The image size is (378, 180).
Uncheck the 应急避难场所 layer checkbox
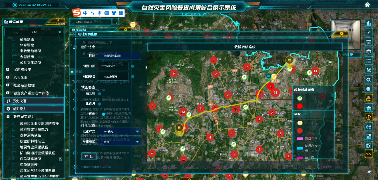(13, 159)
